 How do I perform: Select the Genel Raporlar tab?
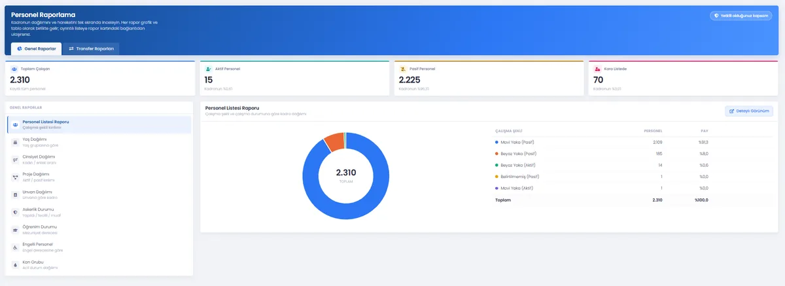36,48
